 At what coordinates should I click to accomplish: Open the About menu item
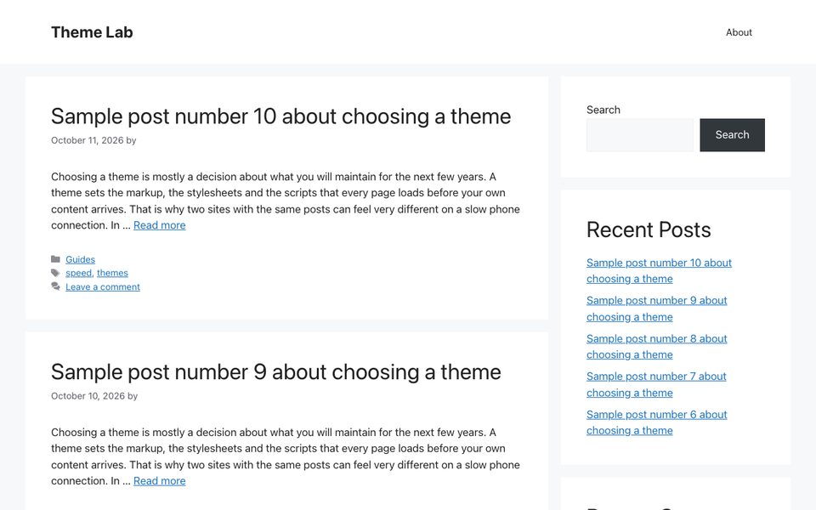click(x=739, y=32)
